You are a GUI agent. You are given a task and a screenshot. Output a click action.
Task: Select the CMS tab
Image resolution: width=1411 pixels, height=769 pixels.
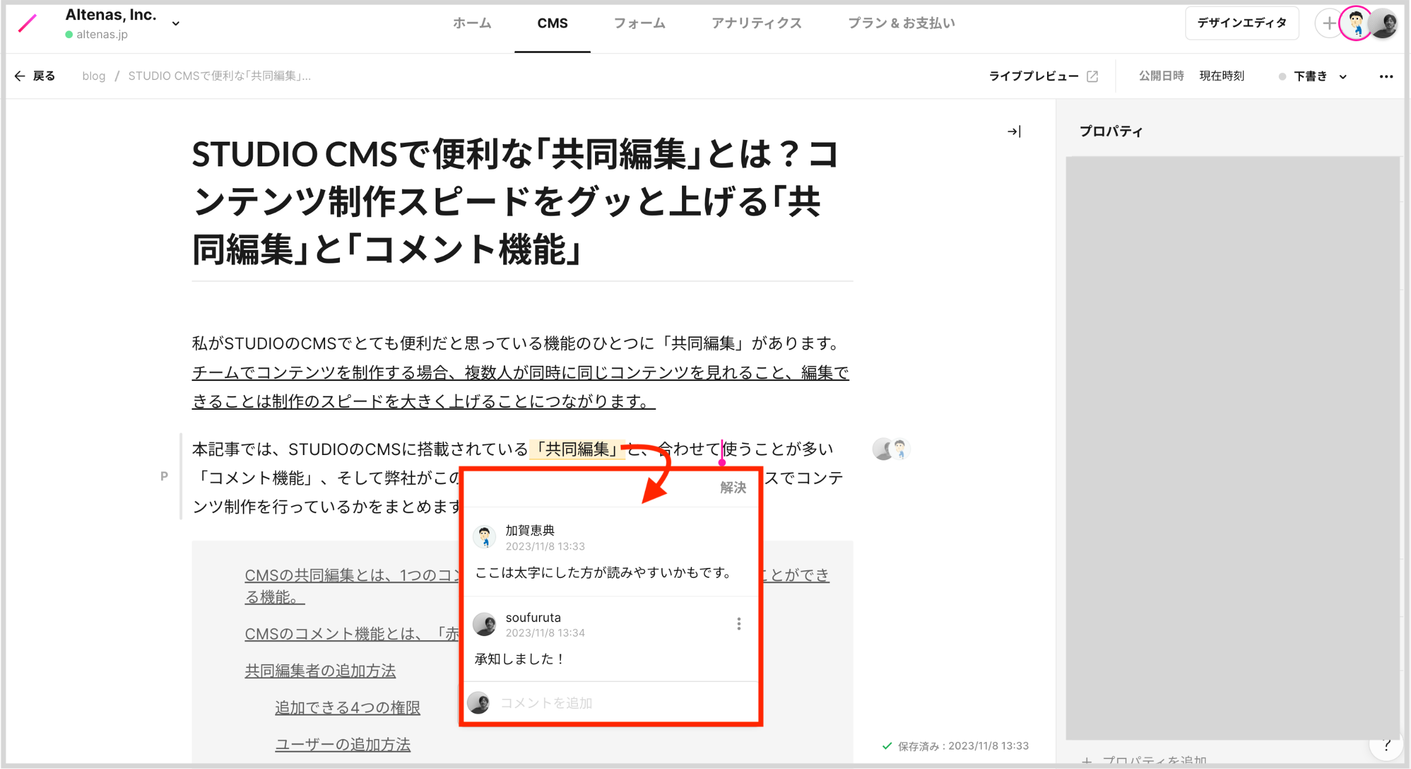coord(553,23)
